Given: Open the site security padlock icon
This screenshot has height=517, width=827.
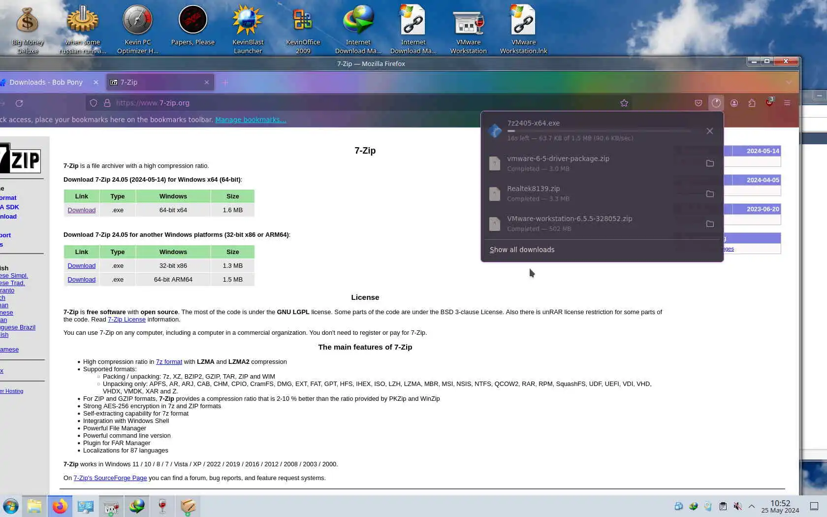Looking at the screenshot, I should point(107,103).
